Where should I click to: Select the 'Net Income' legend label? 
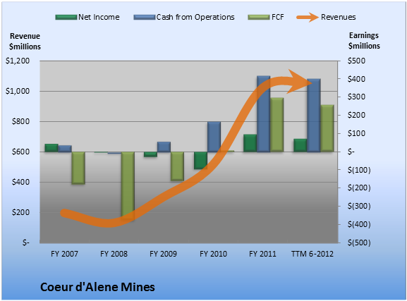point(99,17)
